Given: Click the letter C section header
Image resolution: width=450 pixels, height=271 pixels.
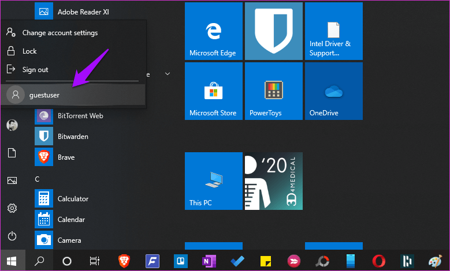Looking at the screenshot, I should pyautogui.click(x=37, y=179).
